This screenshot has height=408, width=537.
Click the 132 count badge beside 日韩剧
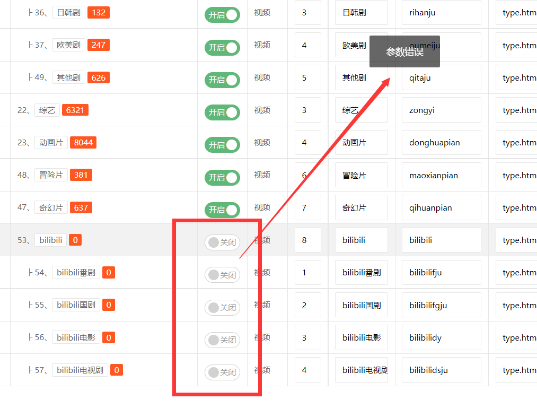tap(98, 13)
